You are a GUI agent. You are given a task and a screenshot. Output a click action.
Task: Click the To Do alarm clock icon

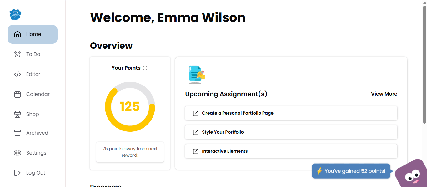point(18,54)
